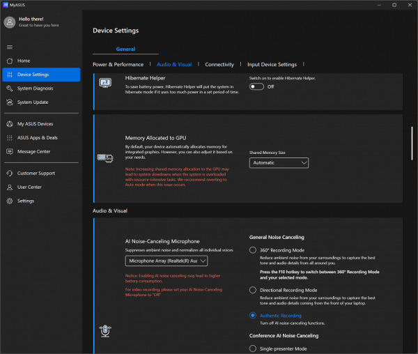The image size is (418, 354).
Task: Toggle the Hibernate Helper switch
Action: tap(256, 86)
